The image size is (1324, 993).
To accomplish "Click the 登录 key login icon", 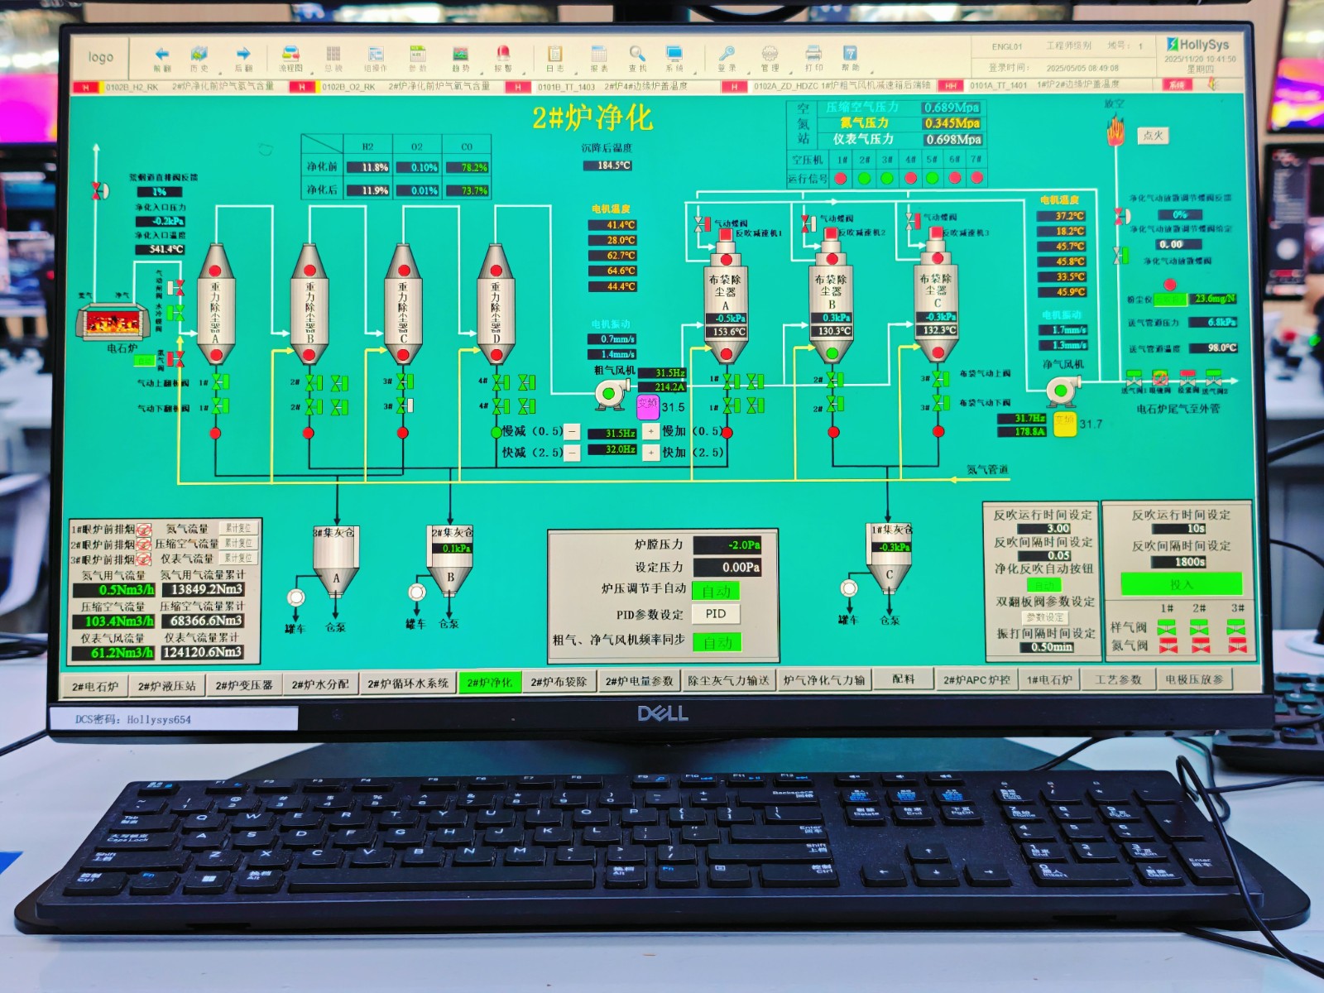I will click(726, 55).
